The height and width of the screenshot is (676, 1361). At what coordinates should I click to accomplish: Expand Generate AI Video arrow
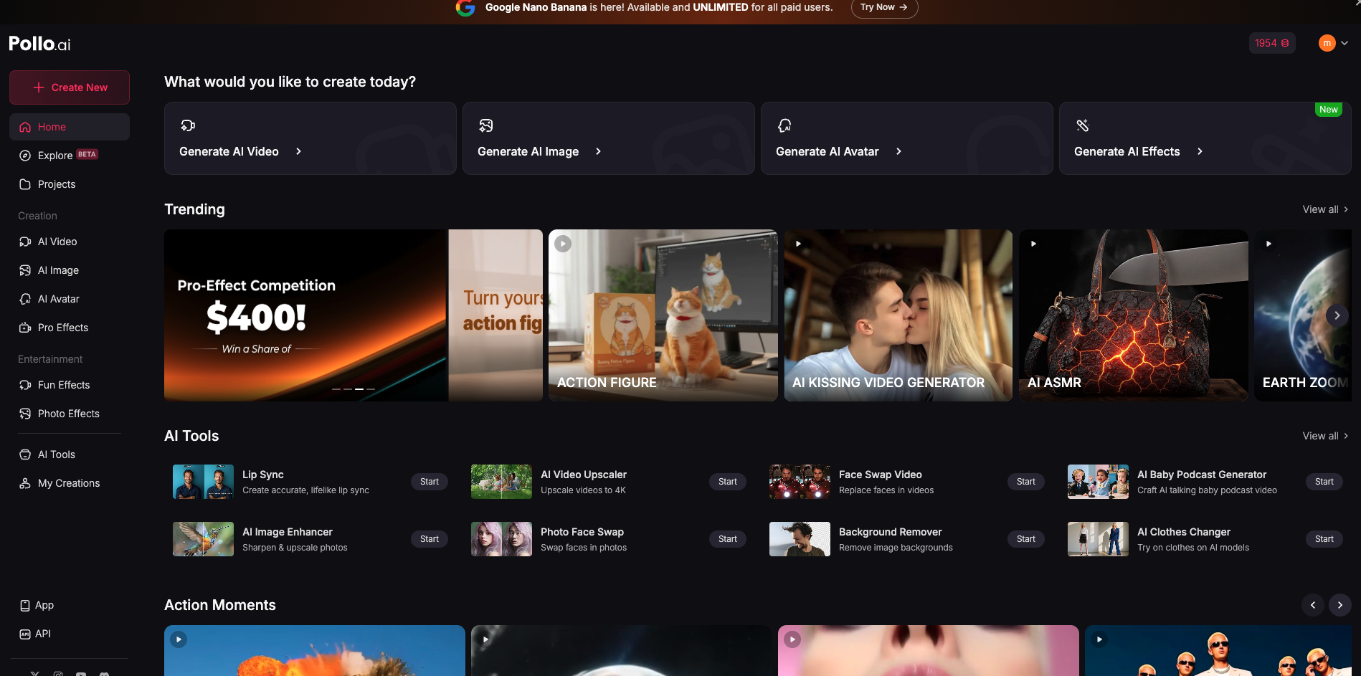click(x=298, y=151)
